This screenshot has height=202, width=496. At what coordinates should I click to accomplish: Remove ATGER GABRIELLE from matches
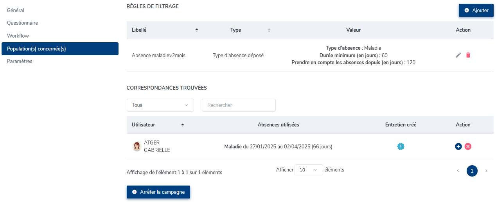pos(468,146)
